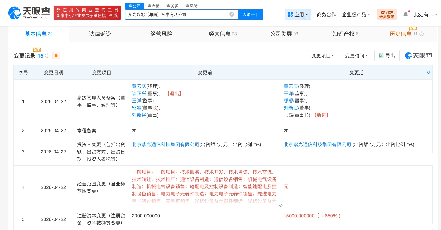The image size is (441, 230).
Task: Click help icon beside 变更记录 15
Action: pos(47,56)
